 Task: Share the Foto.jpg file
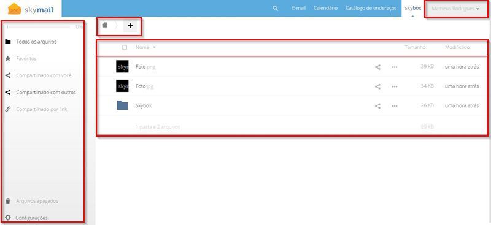pos(377,86)
